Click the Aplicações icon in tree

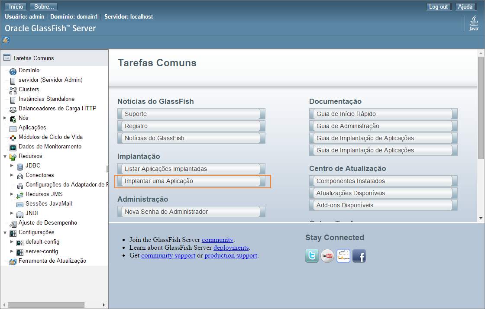coord(13,129)
